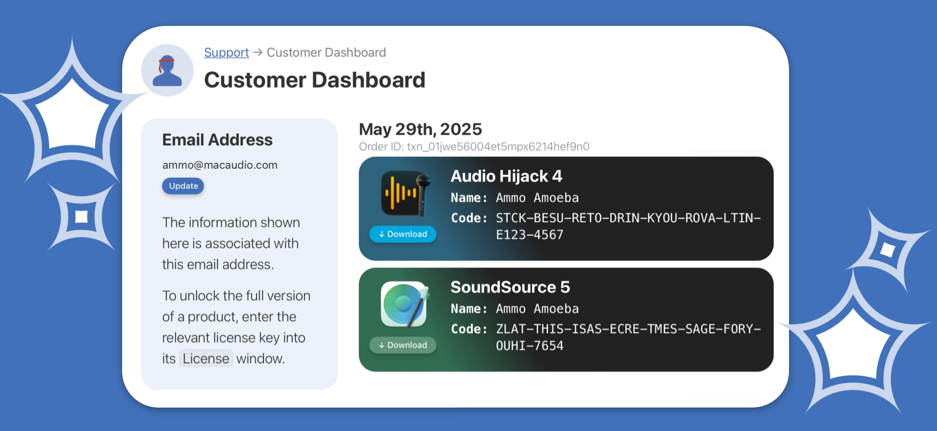Click the Audio Hijack 4 app icon
Viewport: 937px width, 431px height.
tap(404, 193)
